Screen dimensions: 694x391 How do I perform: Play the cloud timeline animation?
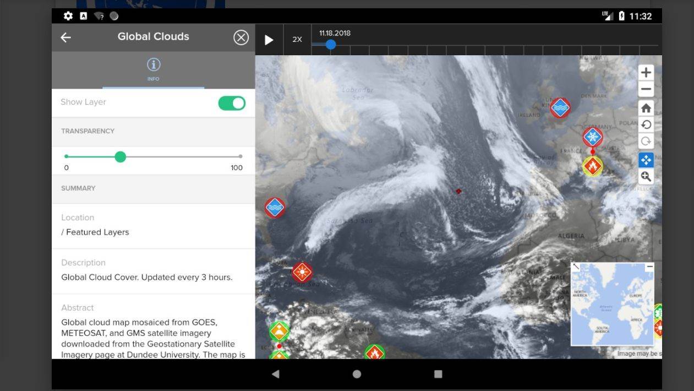269,40
